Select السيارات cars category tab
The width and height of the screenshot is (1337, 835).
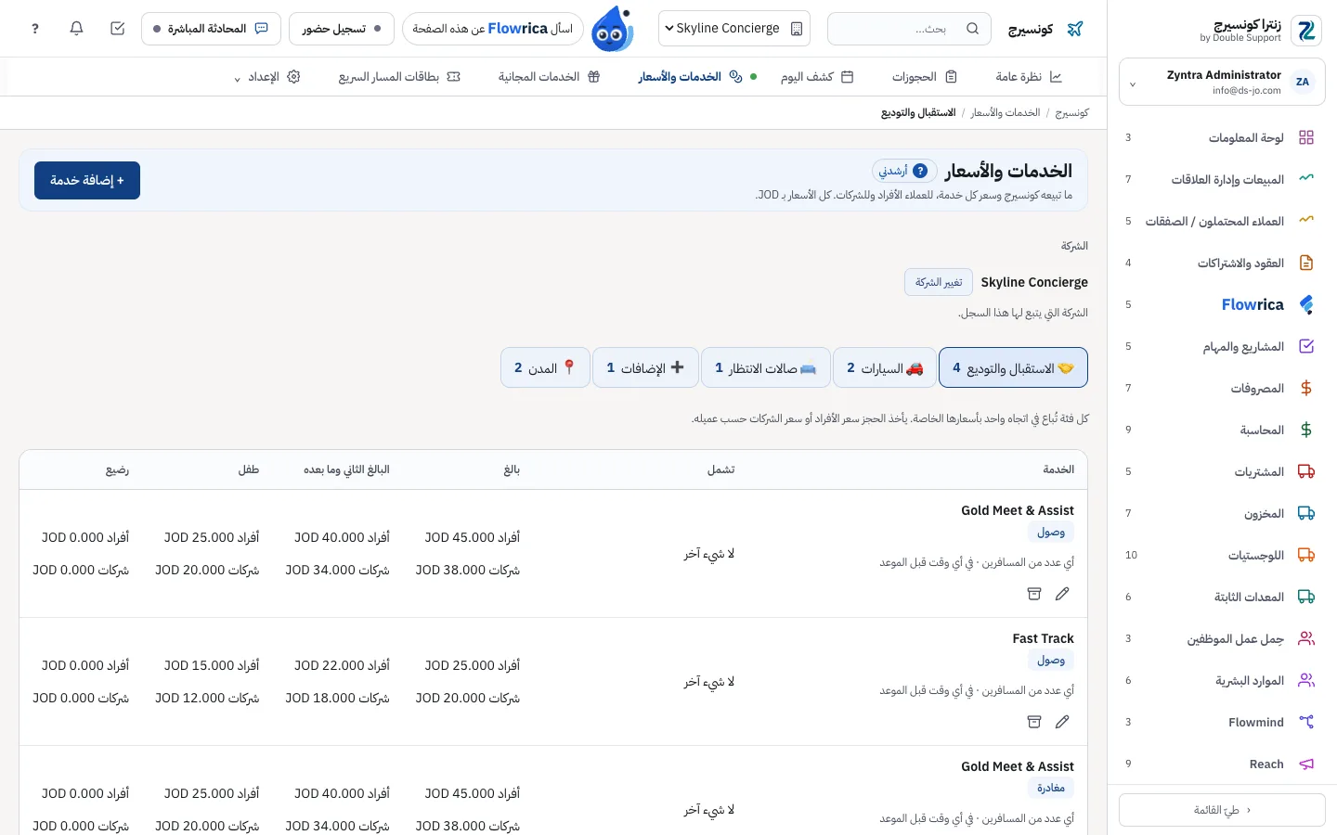885,367
